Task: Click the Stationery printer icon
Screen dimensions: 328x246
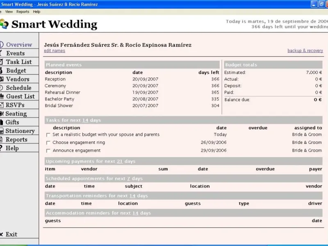Action: point(2,131)
